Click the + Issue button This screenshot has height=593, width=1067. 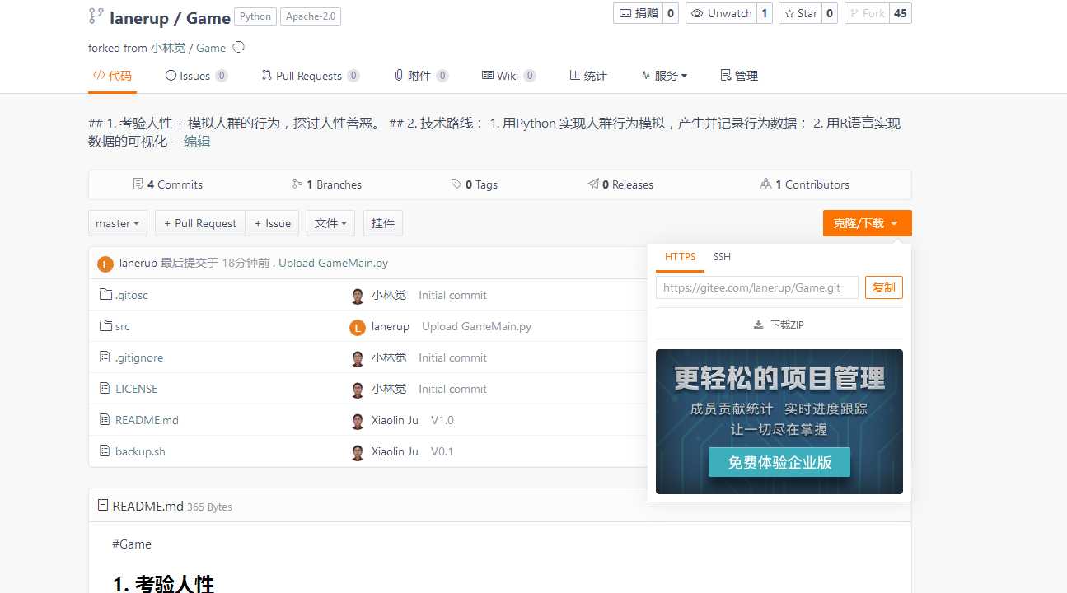coord(272,223)
